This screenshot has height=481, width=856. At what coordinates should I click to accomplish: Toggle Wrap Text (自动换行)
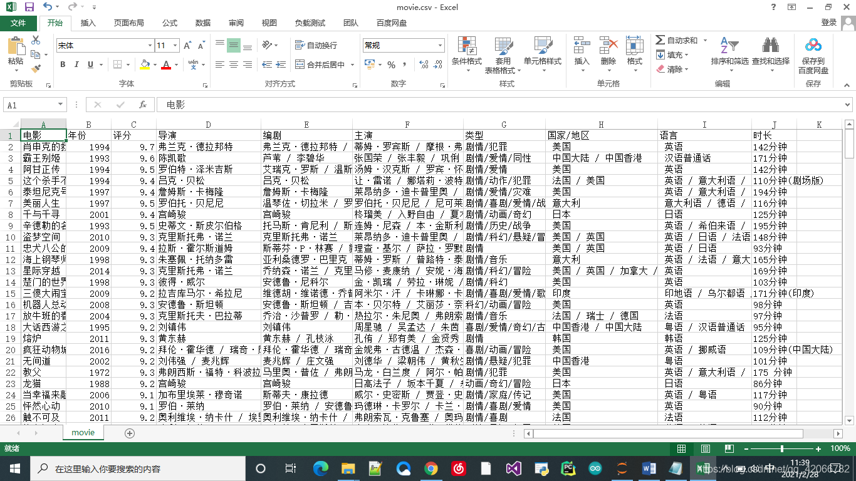pos(316,45)
